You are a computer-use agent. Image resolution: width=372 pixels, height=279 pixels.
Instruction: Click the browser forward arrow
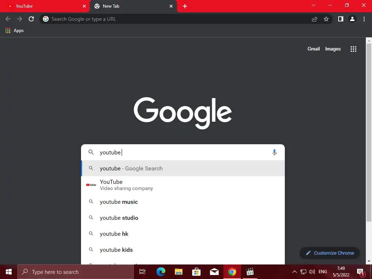click(x=20, y=19)
